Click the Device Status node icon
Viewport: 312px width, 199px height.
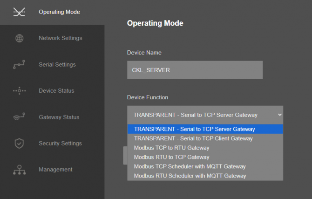19,91
